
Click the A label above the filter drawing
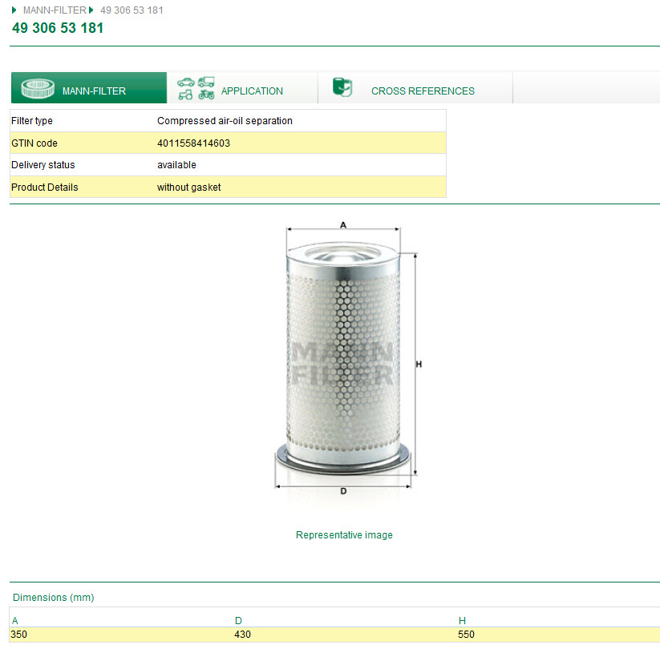(343, 225)
